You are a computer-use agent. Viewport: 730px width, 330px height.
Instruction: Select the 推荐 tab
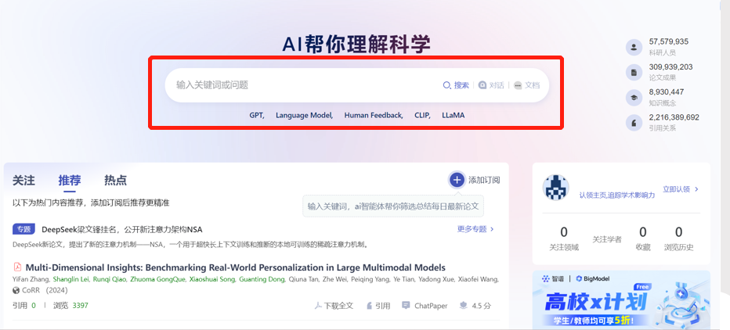70,181
